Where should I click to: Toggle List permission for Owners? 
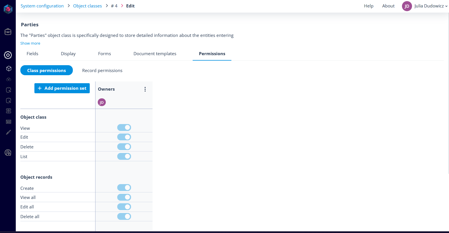tap(124, 156)
